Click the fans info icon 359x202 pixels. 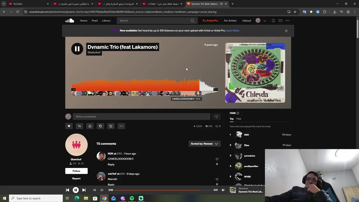(x=238, y=113)
